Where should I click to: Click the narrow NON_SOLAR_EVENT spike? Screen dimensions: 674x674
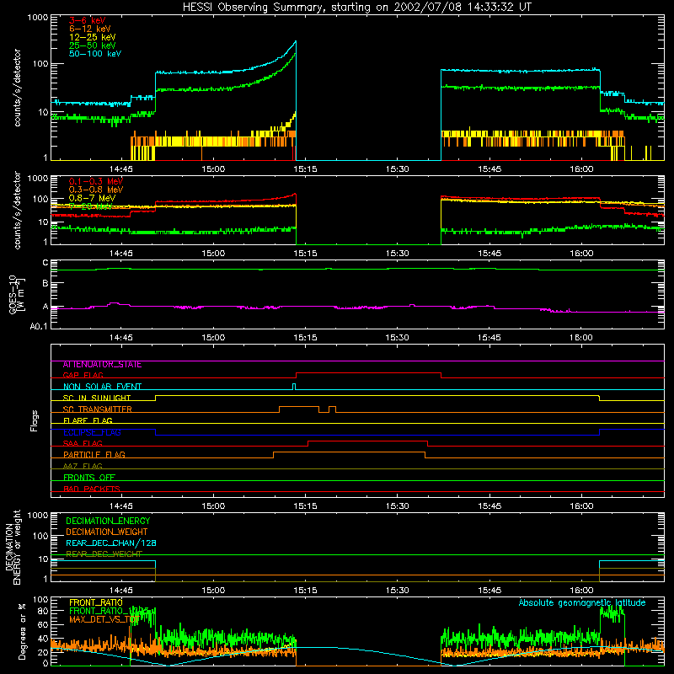(294, 385)
